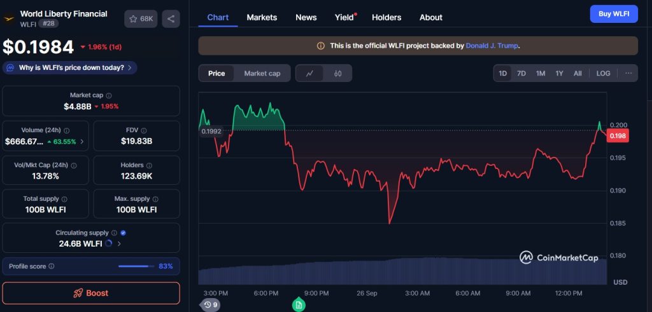The image size is (652, 312).
Task: Expand 'Why is WLFI's price down today?'
Action: click(69, 67)
